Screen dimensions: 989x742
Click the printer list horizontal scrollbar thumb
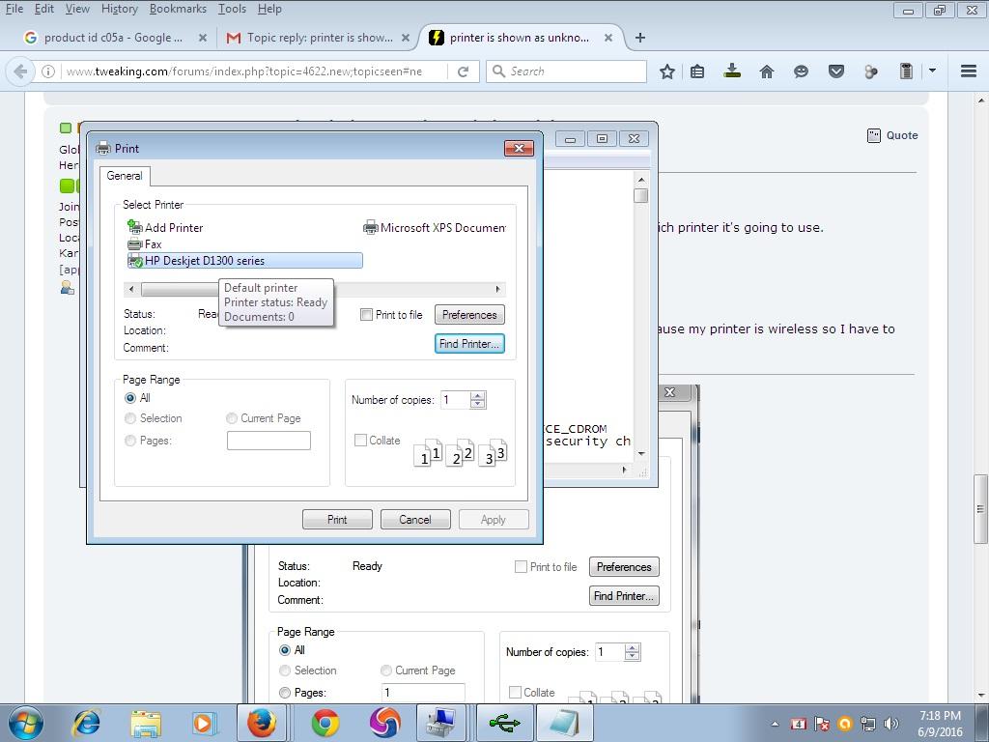point(181,289)
